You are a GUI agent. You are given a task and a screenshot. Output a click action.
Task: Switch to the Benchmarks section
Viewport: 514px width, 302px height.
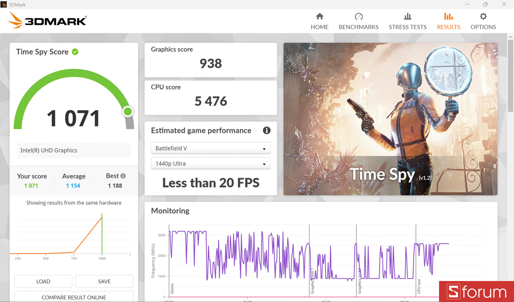click(359, 21)
